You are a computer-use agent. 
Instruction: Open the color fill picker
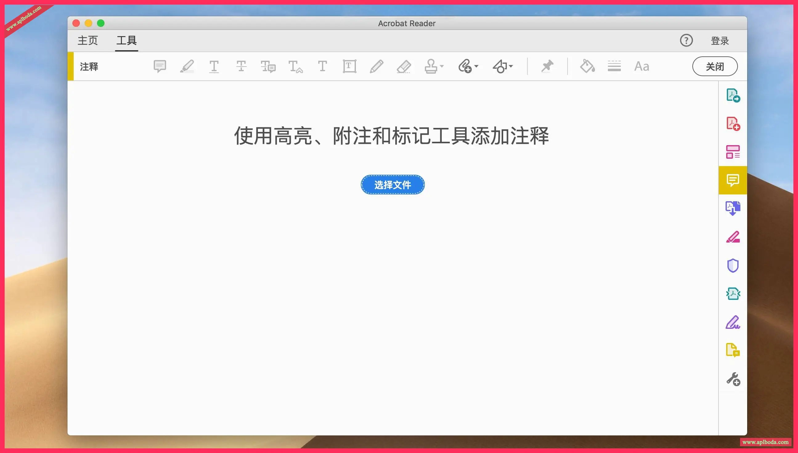tap(587, 66)
